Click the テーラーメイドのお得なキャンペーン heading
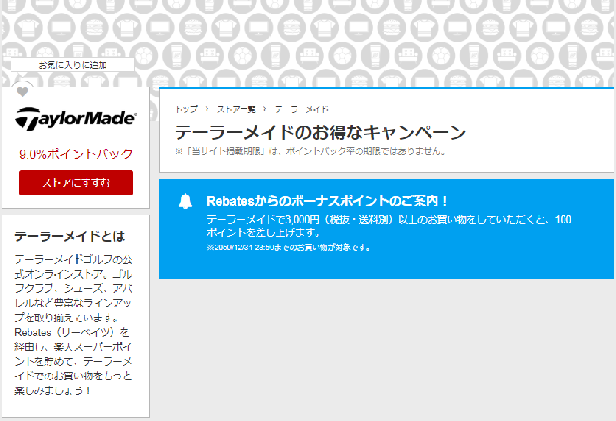 click(320, 133)
